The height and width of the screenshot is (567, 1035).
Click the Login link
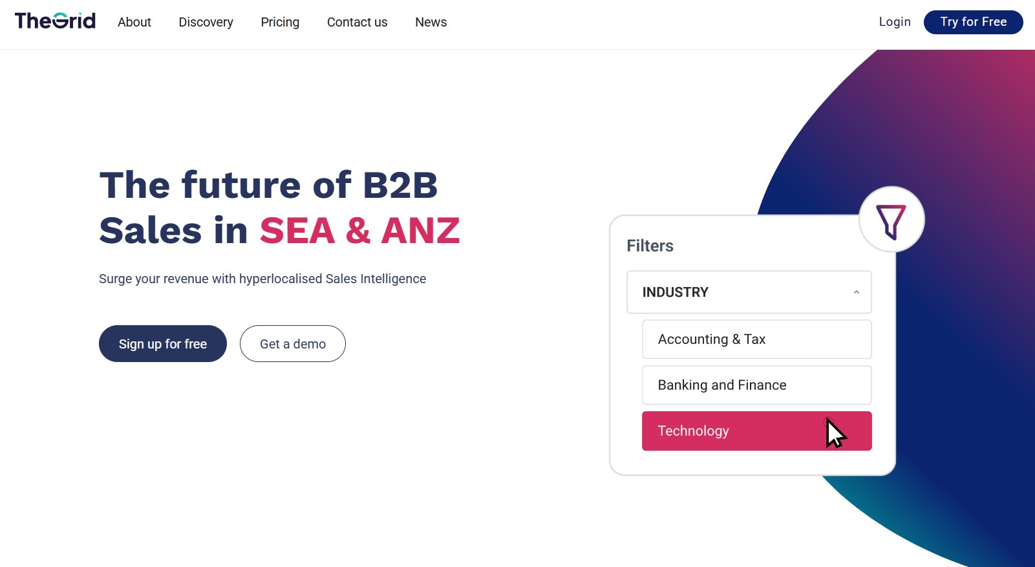tap(894, 22)
